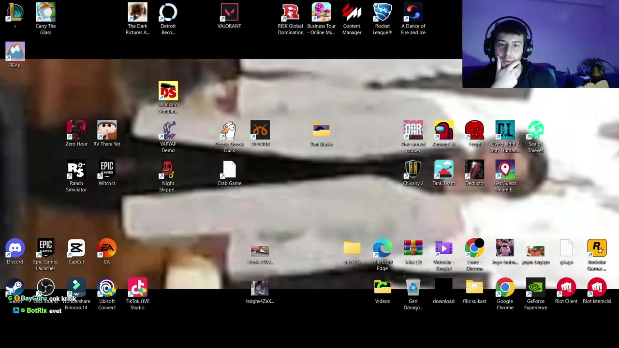Launch The Dark Pictures Anthology icon
The height and width of the screenshot is (348, 619).
(x=137, y=18)
